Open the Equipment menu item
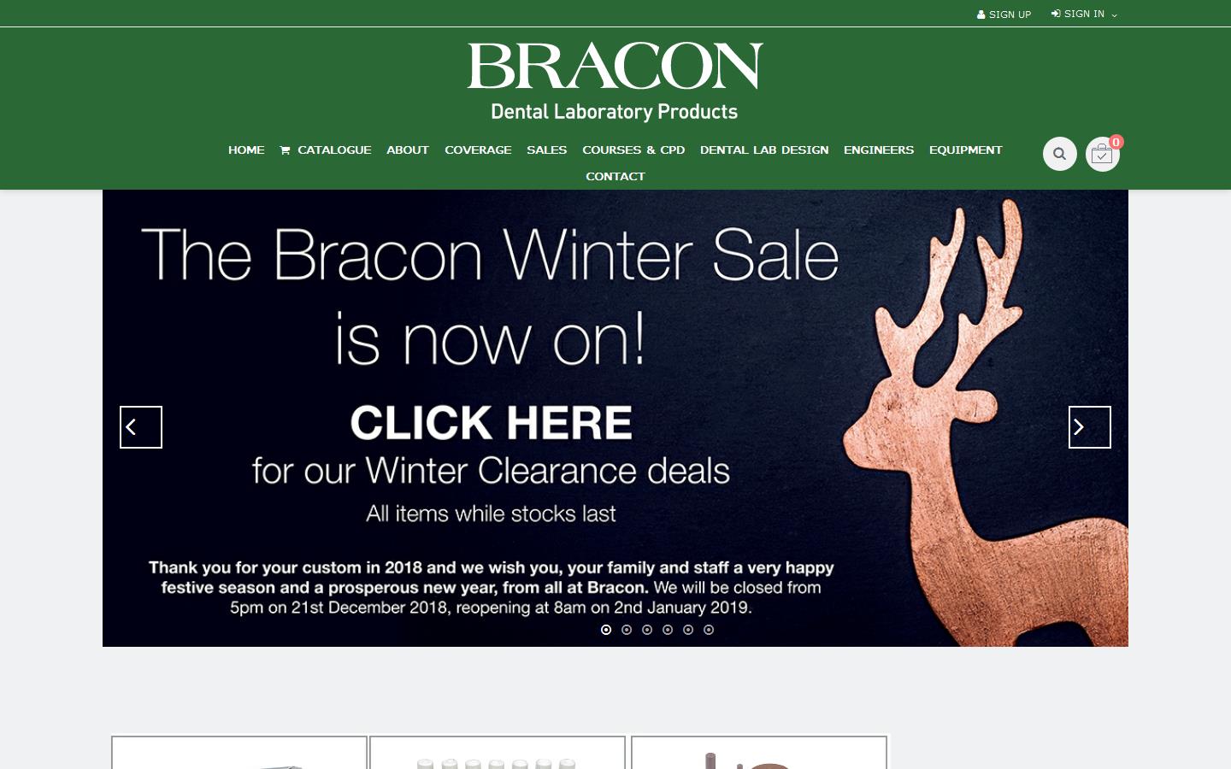This screenshot has height=769, width=1231. [x=965, y=150]
